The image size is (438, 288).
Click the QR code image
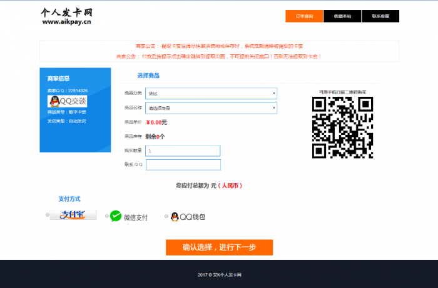(342, 128)
